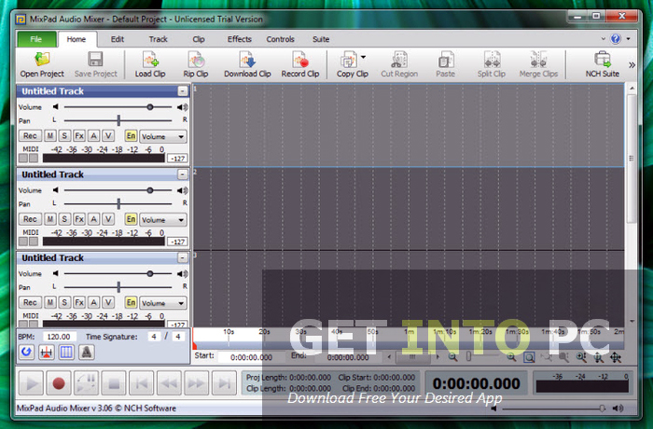Switch to the Clip tab
Image resolution: width=653 pixels, height=429 pixels.
click(198, 39)
